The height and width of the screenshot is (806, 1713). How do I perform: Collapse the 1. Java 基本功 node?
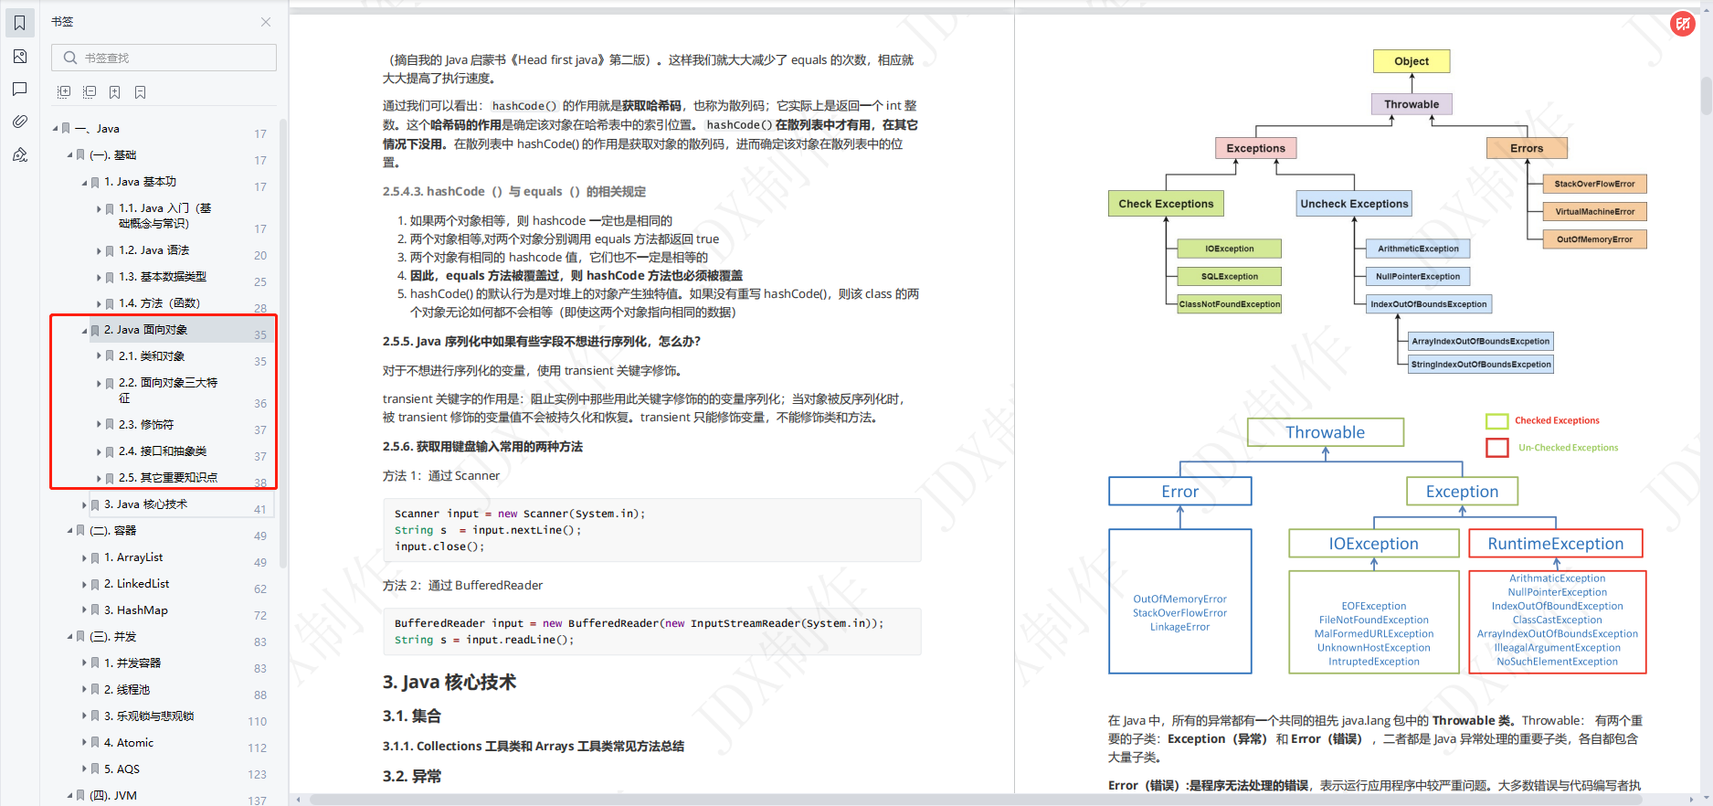[x=85, y=182]
